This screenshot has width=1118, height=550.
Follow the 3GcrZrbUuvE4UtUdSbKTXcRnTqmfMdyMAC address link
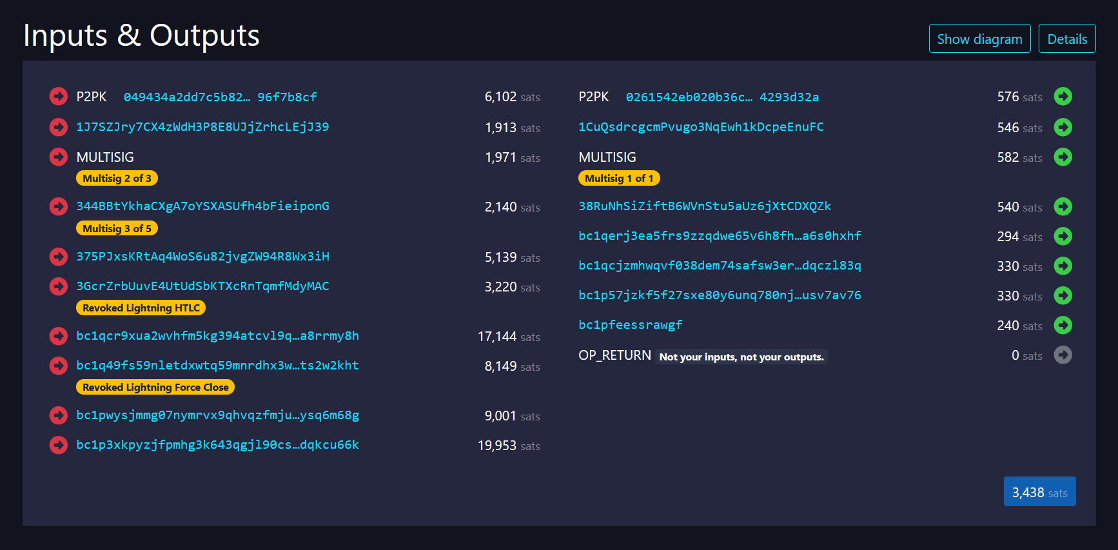[202, 286]
